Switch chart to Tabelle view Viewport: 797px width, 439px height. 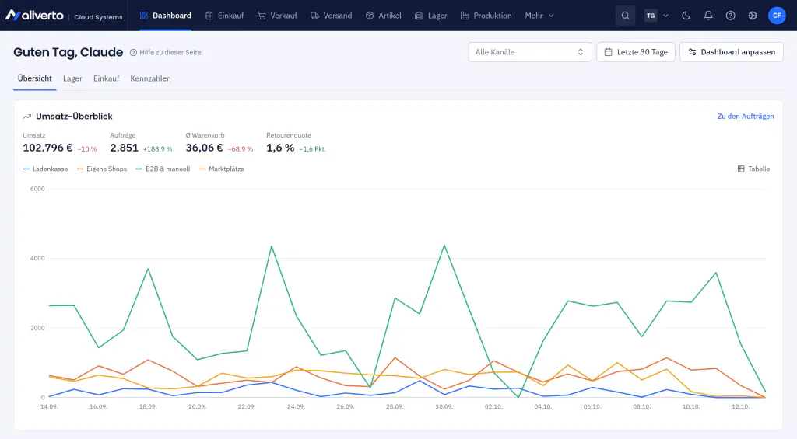point(753,169)
